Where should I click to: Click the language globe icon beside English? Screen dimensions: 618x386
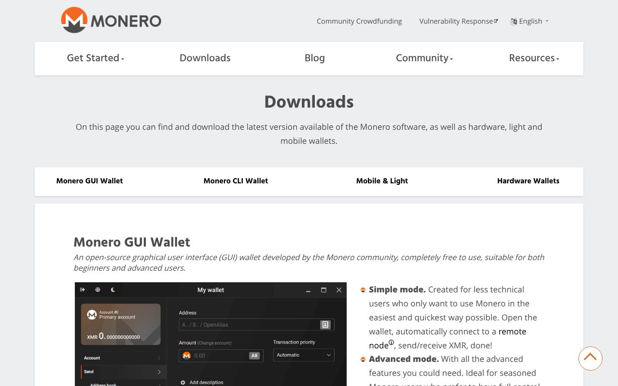point(513,21)
